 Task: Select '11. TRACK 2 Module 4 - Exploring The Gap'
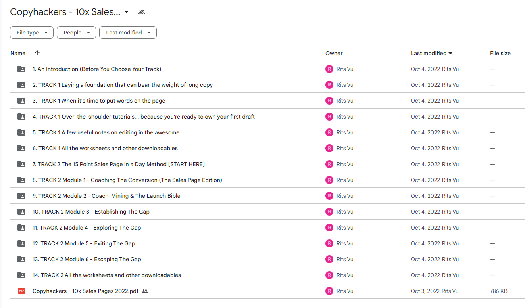point(87,228)
